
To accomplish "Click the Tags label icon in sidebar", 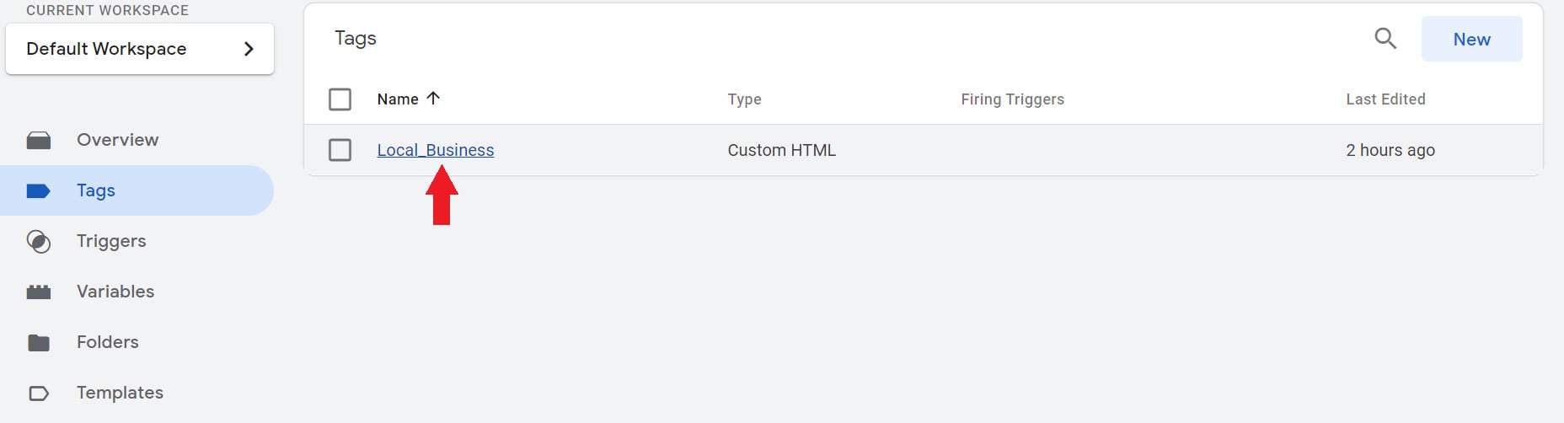I will click(x=39, y=191).
